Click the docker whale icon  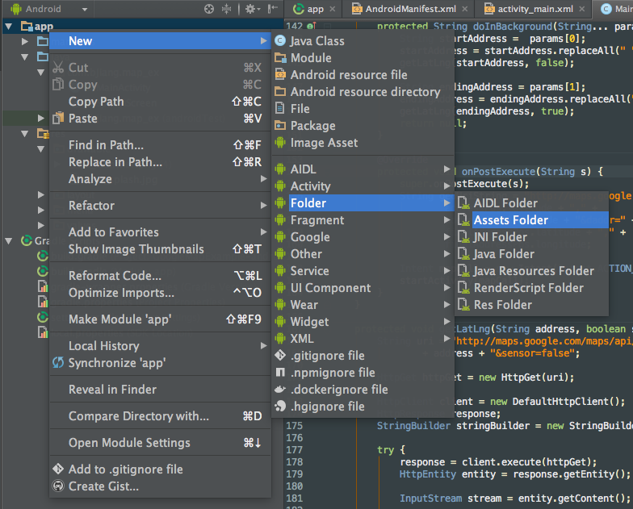[280, 389]
